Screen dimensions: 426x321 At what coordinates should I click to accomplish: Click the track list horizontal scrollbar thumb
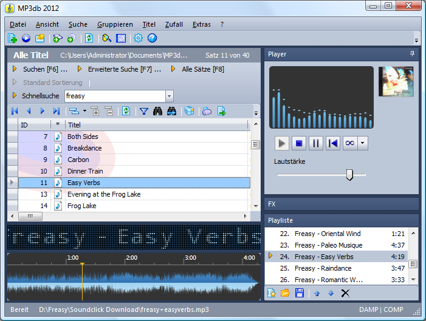click(30, 216)
